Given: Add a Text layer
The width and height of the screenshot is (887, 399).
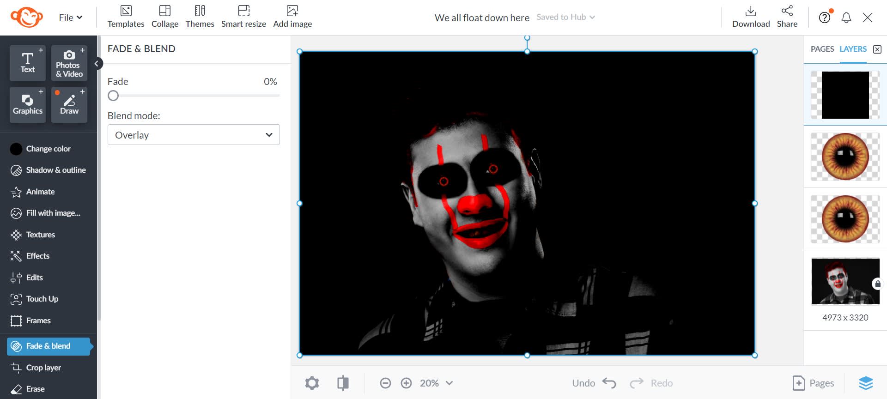Looking at the screenshot, I should coord(28,63).
